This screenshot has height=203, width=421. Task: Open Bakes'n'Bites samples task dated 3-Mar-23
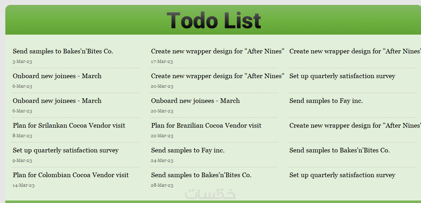click(63, 52)
